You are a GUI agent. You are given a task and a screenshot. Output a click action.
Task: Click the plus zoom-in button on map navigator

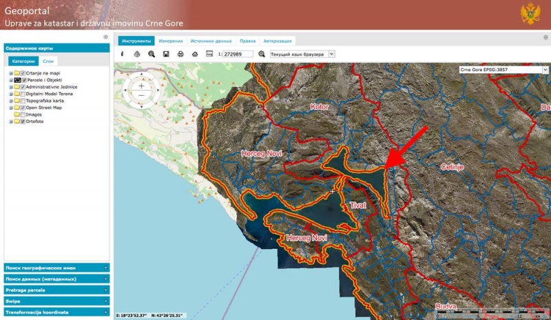pyautogui.click(x=141, y=86)
